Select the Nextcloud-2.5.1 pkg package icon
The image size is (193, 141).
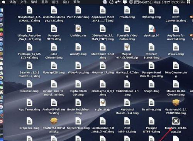pyautogui.click(x=176, y=102)
